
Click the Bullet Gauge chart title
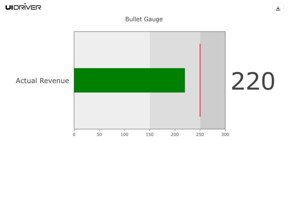144,19
